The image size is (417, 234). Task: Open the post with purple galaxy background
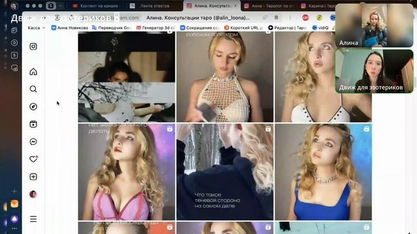[x=126, y=172]
